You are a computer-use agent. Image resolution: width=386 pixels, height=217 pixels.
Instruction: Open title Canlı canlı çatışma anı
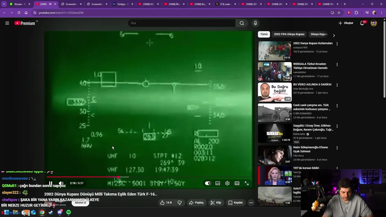312,107
